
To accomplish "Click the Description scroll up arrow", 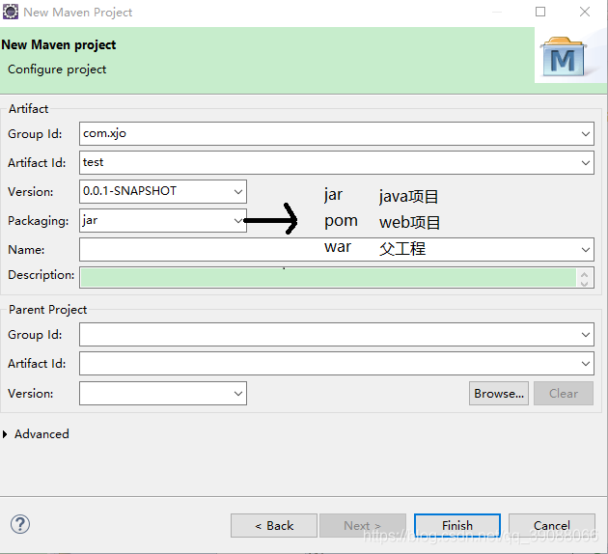I will click(x=585, y=274).
